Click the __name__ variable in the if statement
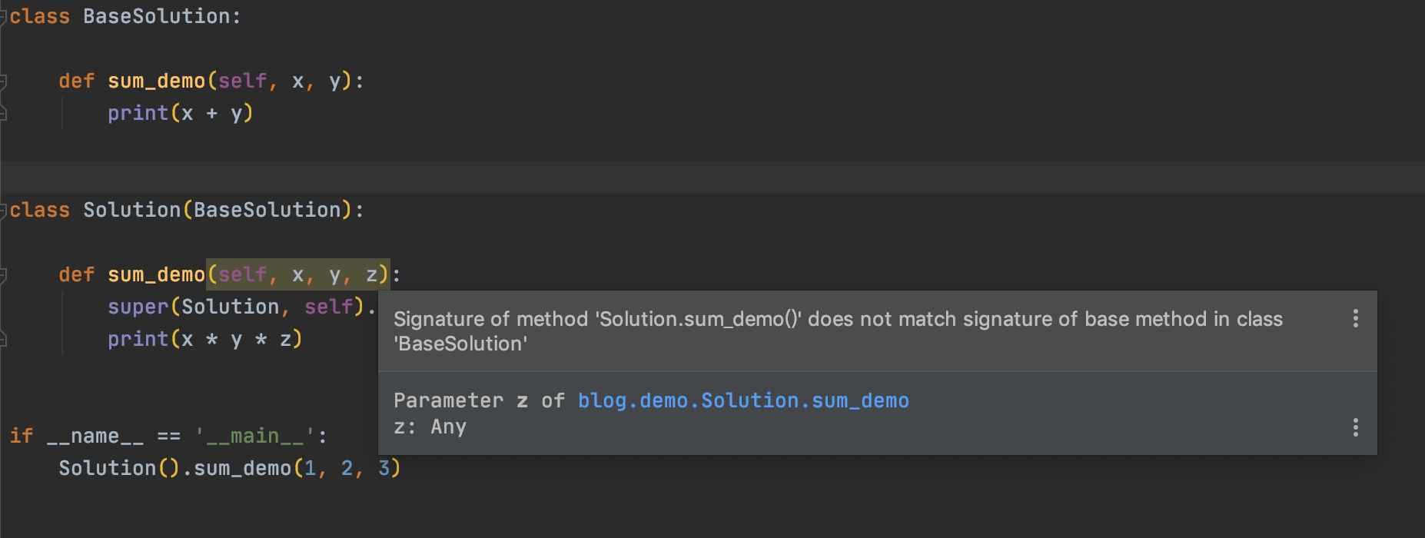 pos(95,436)
